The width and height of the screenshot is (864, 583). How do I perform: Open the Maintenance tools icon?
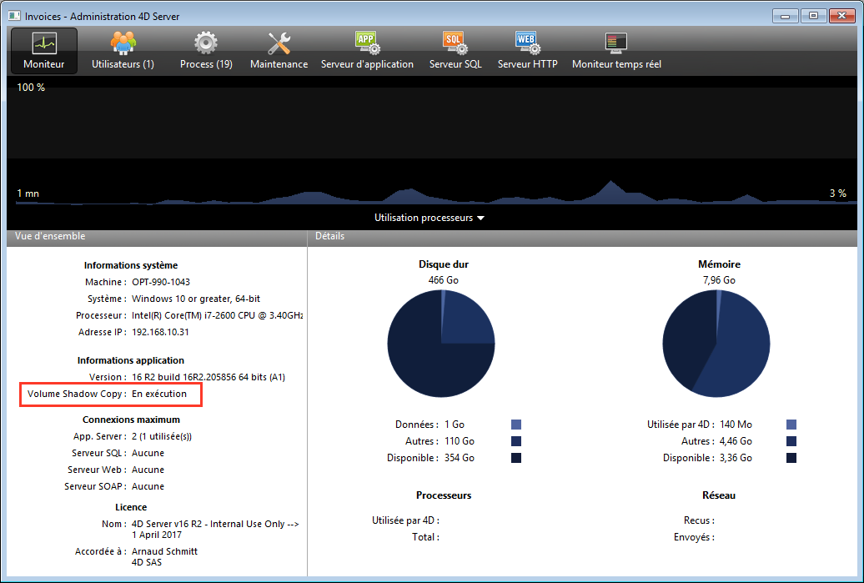point(279,43)
